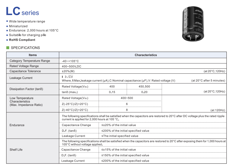The width and height of the screenshot is (232, 168).
Task: Click the 400~500V.DC rated voltage value
Action: (x=72, y=66)
